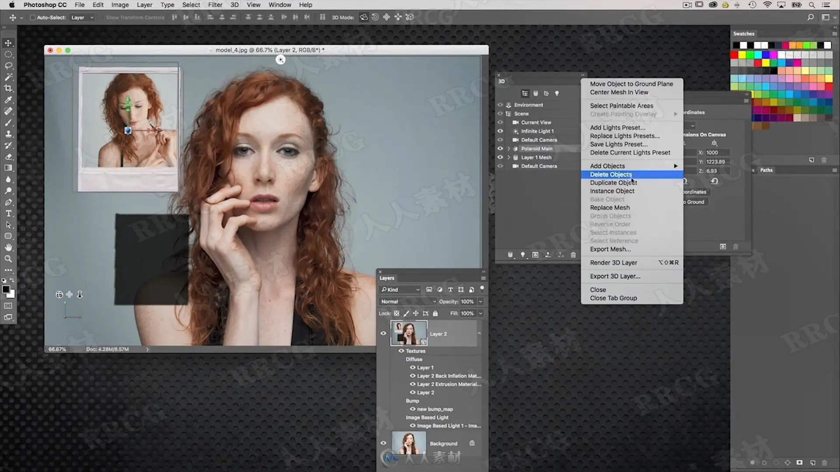
Task: Select the Zoom tool
Action: 8,259
